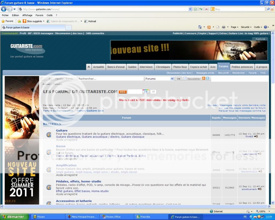Click the home icon in site navigation
Screen dimensions: 275x220
[89, 67]
